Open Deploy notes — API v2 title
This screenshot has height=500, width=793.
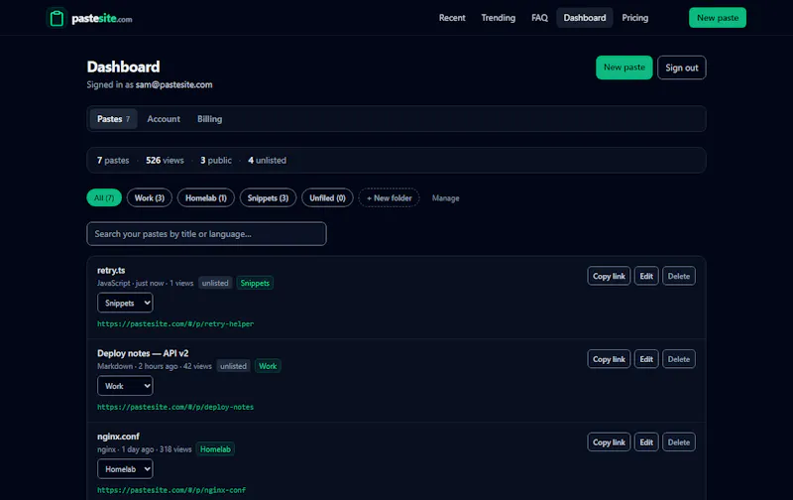point(143,353)
